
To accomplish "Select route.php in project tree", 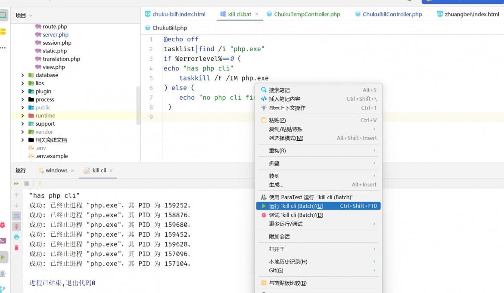I will pyautogui.click(x=55, y=27).
